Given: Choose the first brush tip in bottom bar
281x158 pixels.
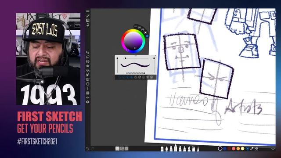Looking at the screenshot, I should pyautogui.click(x=162, y=149).
